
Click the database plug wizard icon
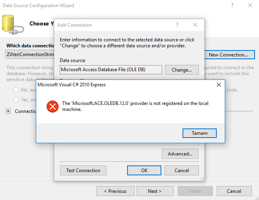[13, 25]
